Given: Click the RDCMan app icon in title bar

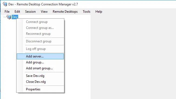Looking at the screenshot, I should tap(5, 4).
